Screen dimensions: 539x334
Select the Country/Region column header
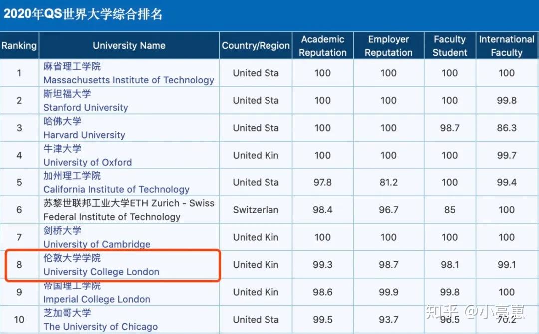tap(256, 46)
